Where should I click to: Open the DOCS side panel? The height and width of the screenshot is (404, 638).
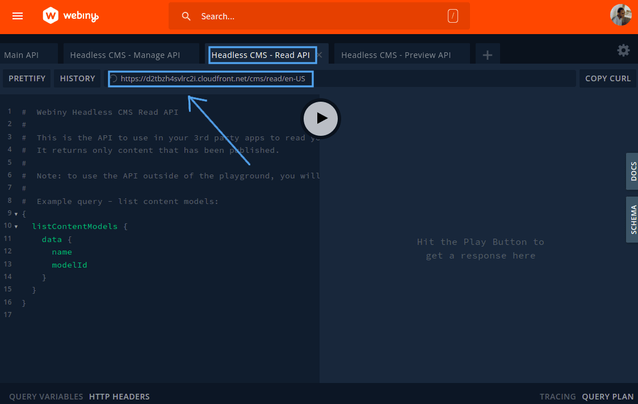pos(632,171)
